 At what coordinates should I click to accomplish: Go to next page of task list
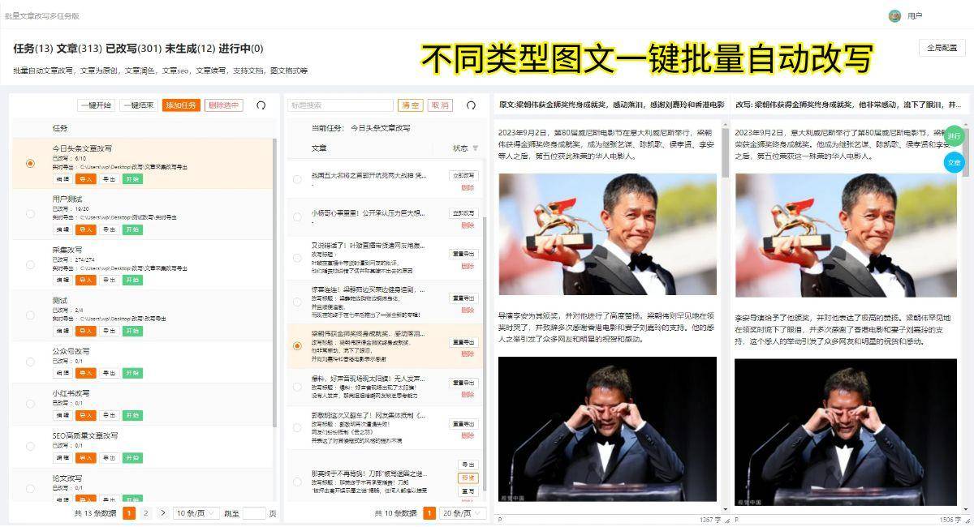coord(162,513)
